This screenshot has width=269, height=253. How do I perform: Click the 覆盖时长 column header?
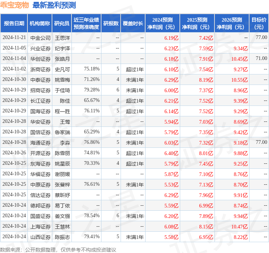133,23
